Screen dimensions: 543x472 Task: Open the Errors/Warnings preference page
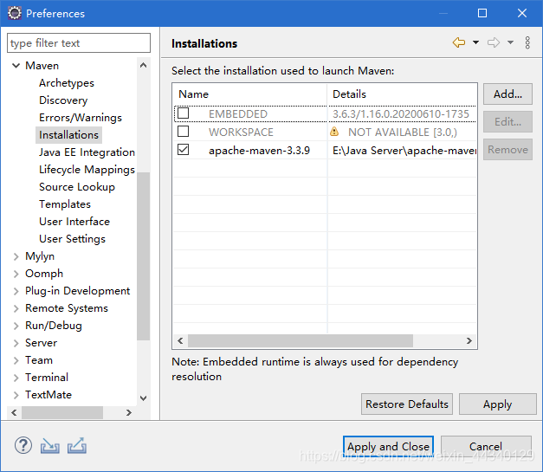coord(81,118)
